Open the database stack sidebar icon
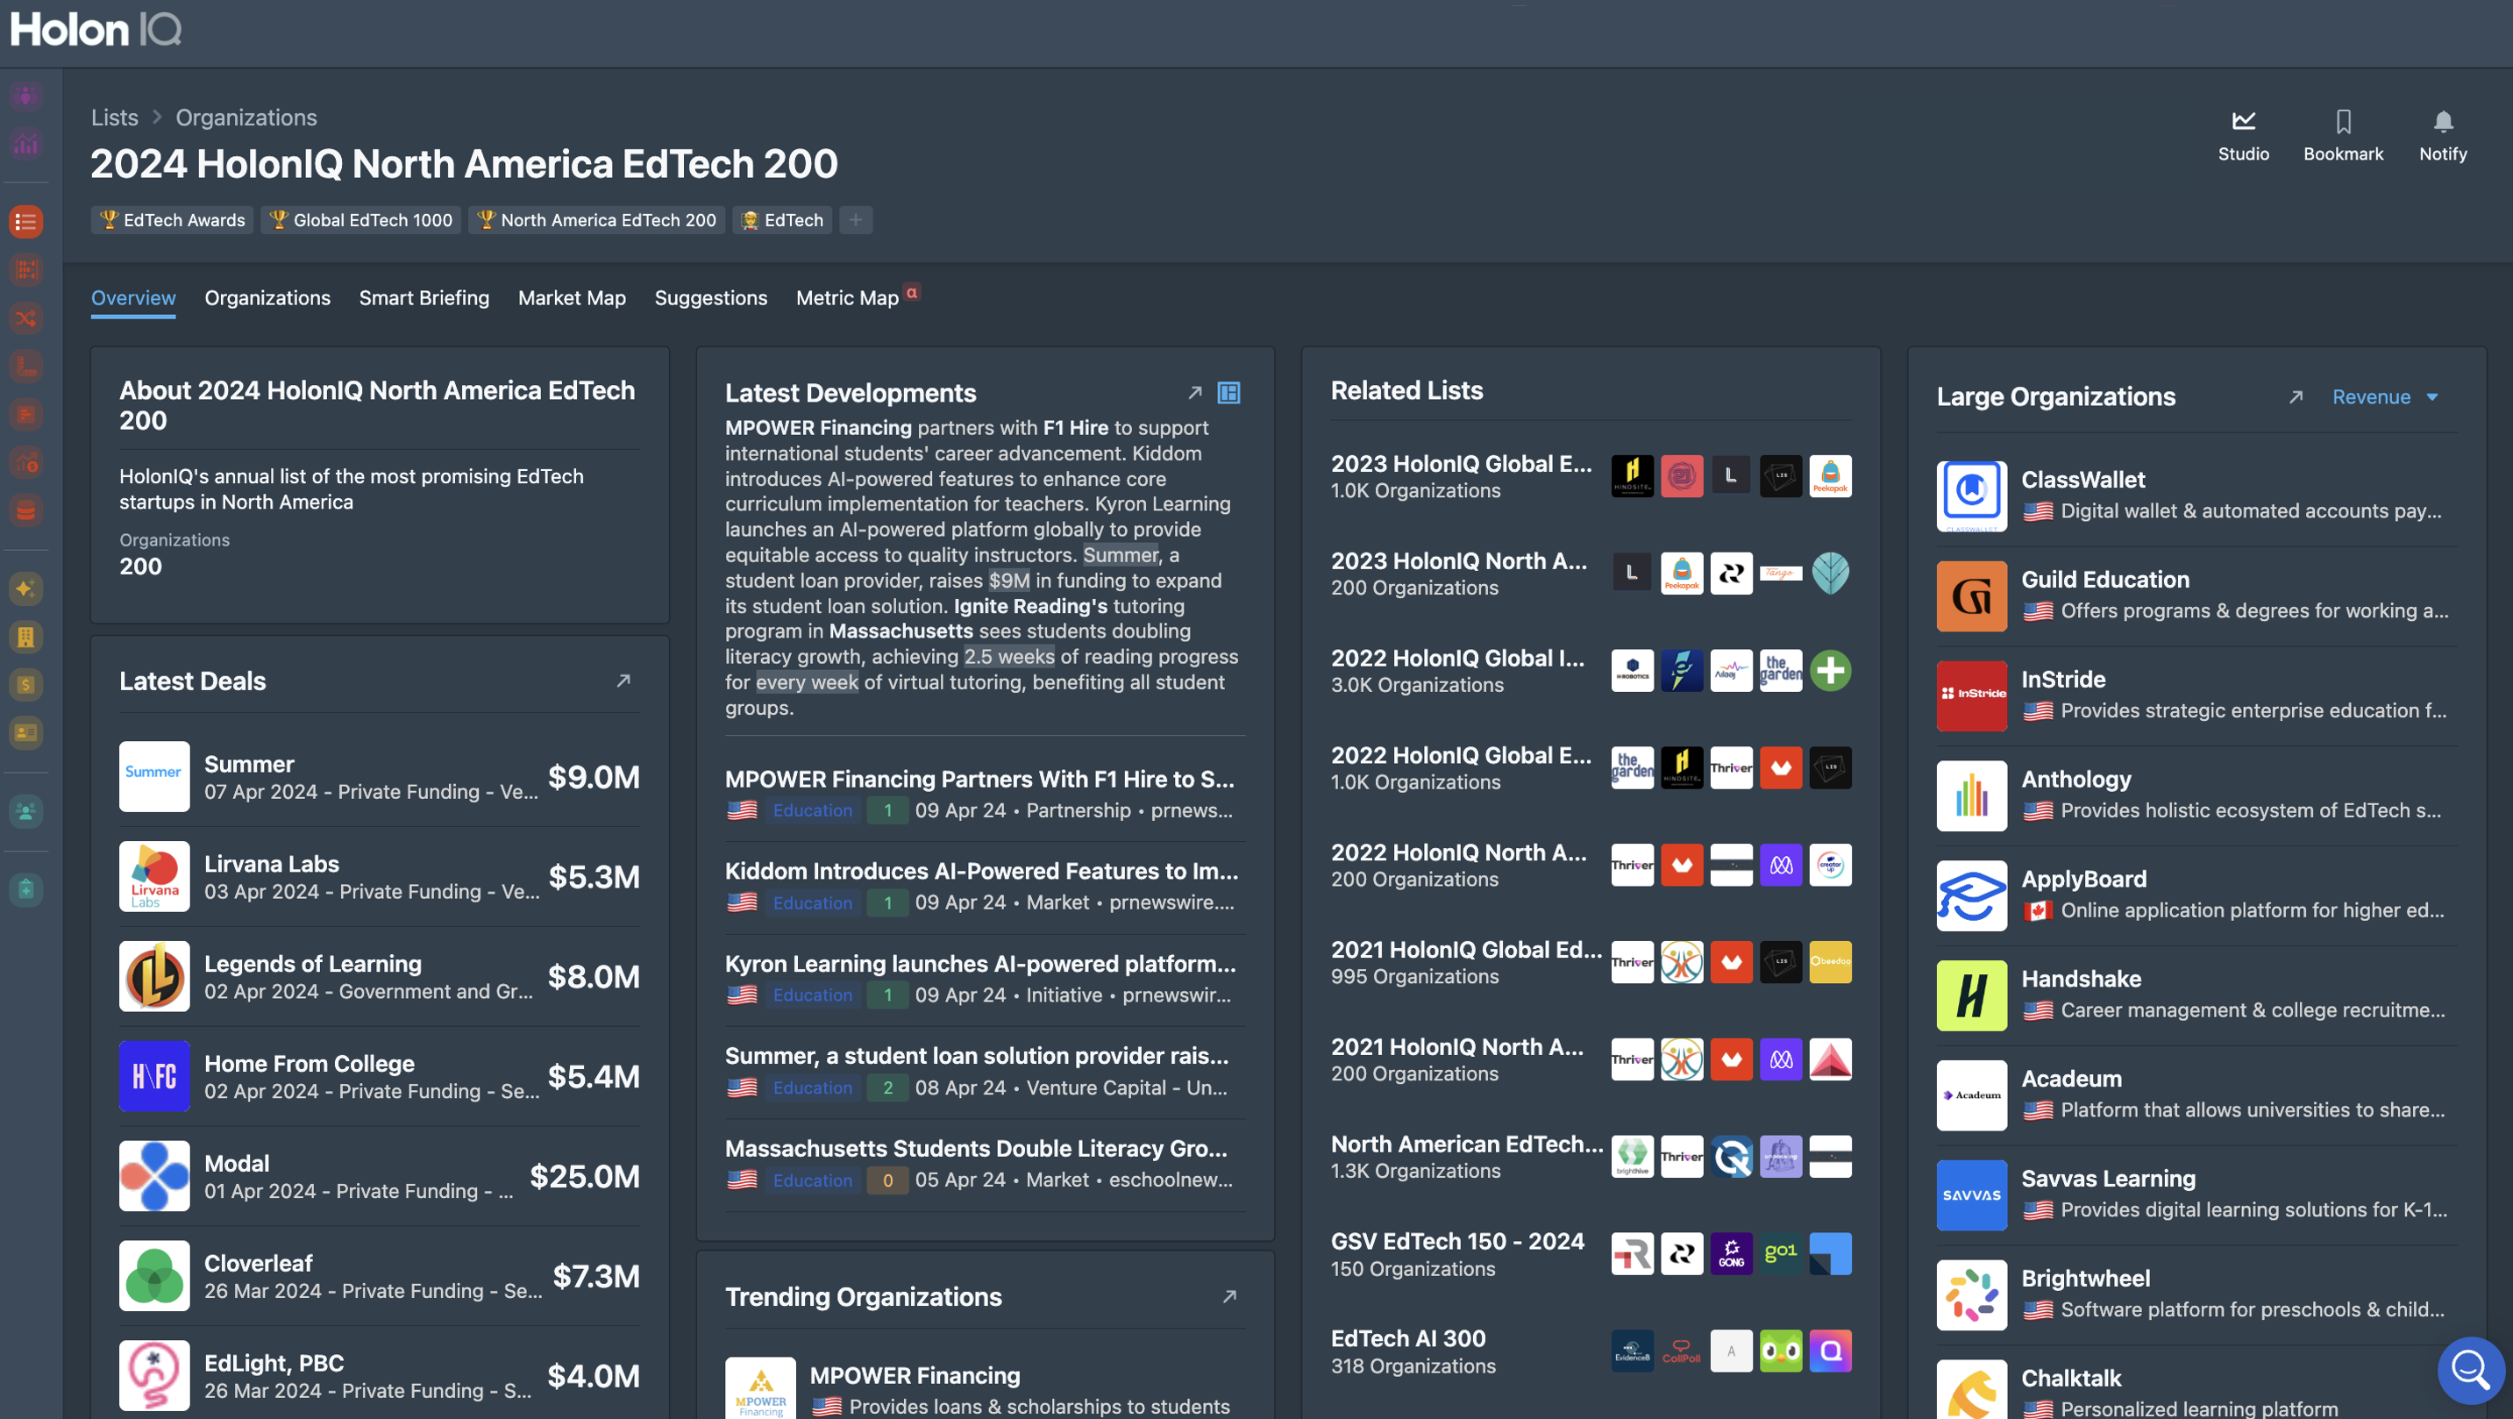The width and height of the screenshot is (2513, 1419). pyautogui.click(x=26, y=510)
